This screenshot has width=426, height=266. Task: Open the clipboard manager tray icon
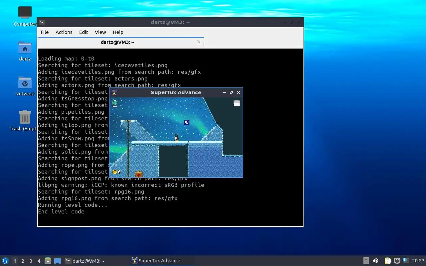[x=388, y=261]
